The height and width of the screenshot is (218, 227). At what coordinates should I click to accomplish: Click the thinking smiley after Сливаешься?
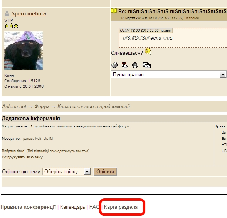coord(148,51)
